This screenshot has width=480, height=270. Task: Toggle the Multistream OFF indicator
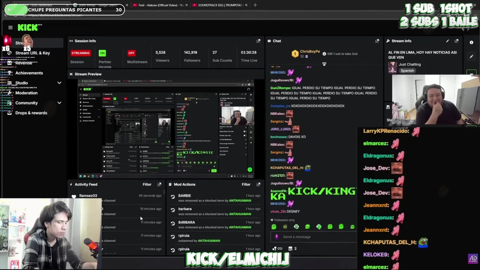[131, 53]
